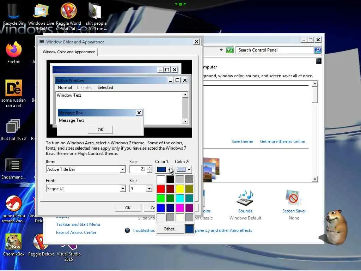This screenshot has height=271, width=361.
Task: Click Selected in the preview menu bar
Action: click(x=105, y=88)
